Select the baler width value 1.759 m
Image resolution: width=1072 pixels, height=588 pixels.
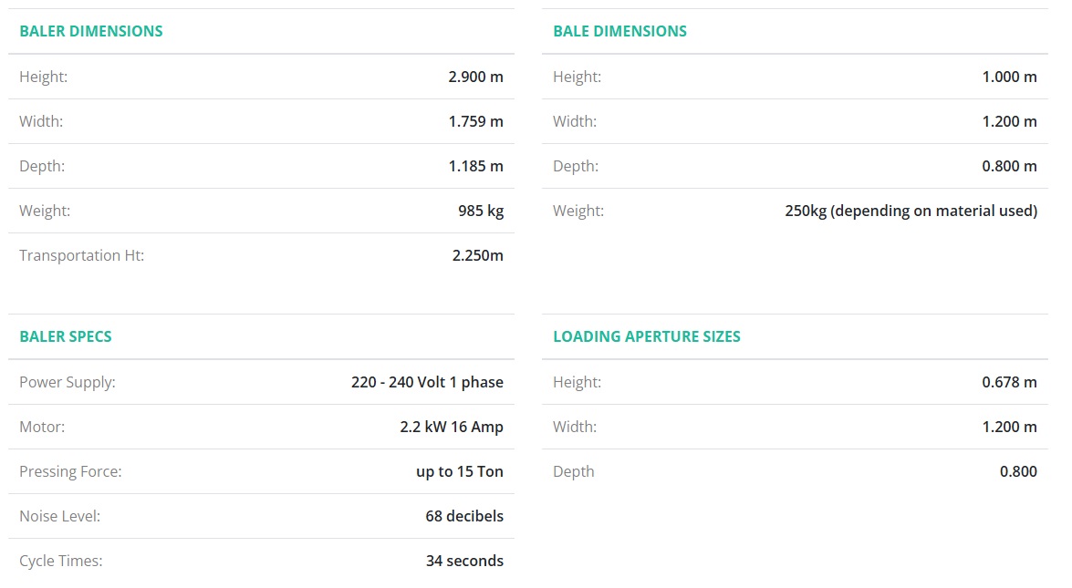pyautogui.click(x=475, y=121)
